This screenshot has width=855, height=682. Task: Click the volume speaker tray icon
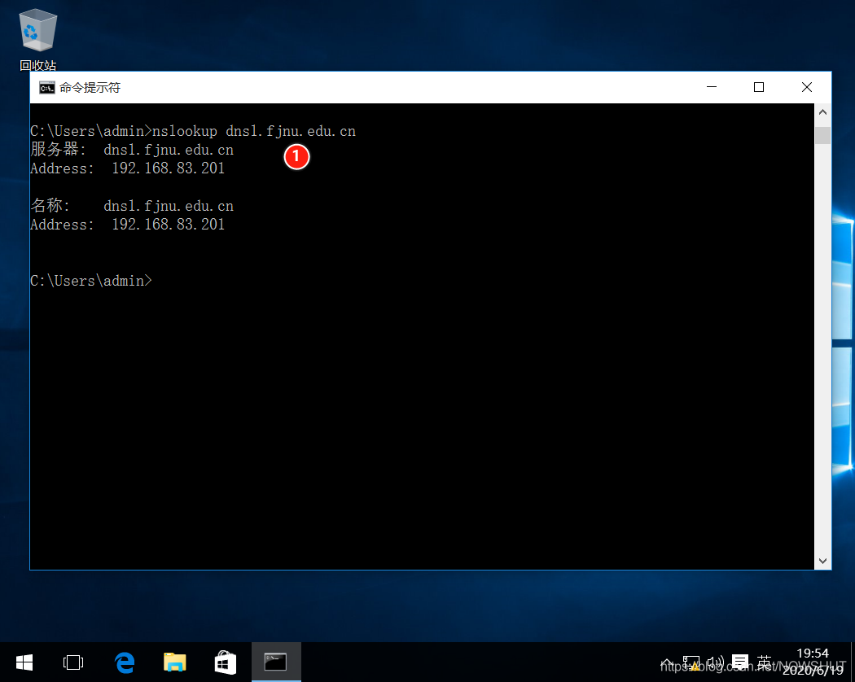pos(715,662)
